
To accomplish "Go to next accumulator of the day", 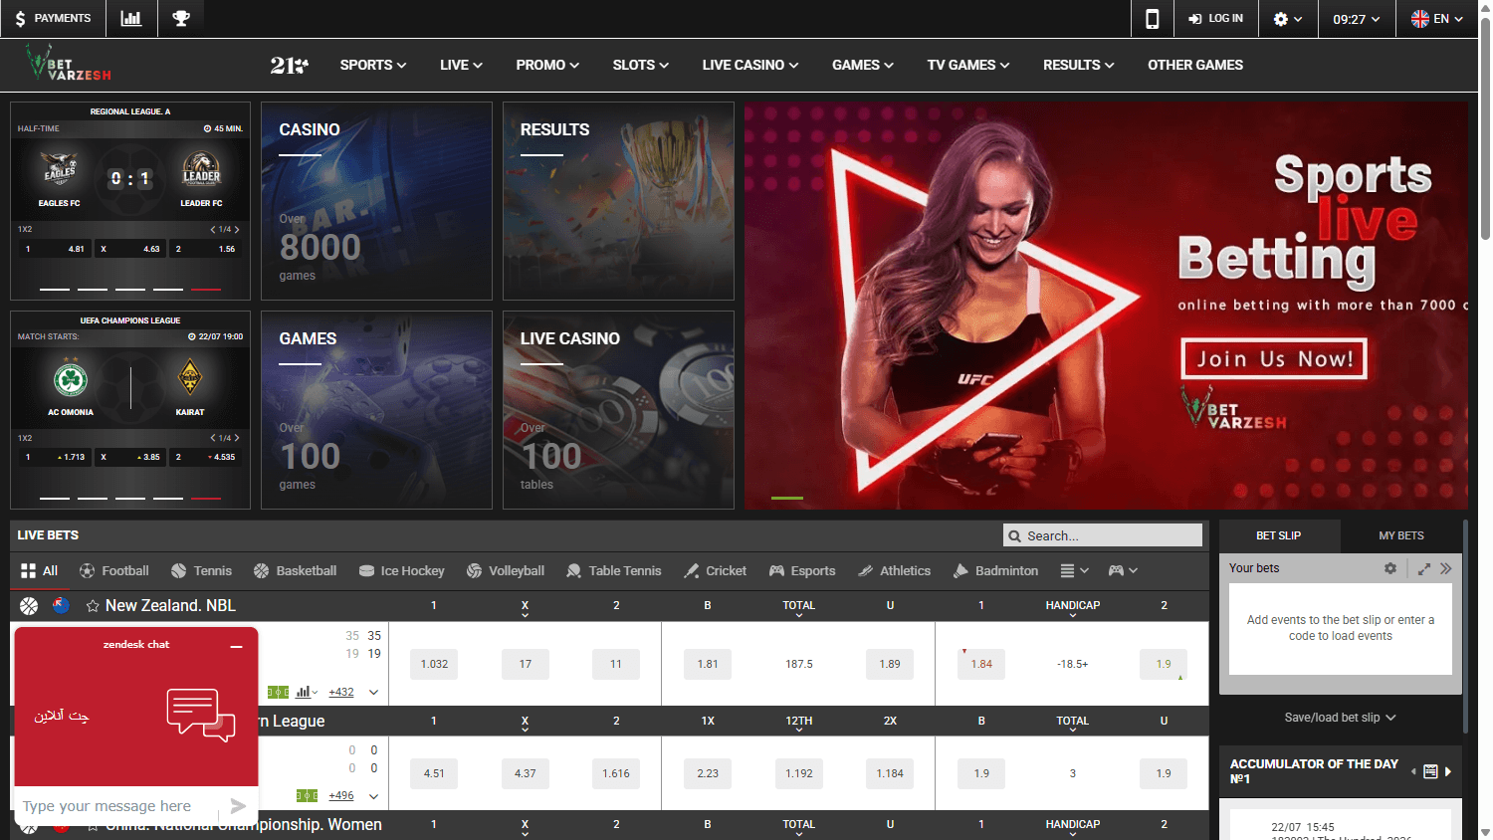I will 1448,771.
